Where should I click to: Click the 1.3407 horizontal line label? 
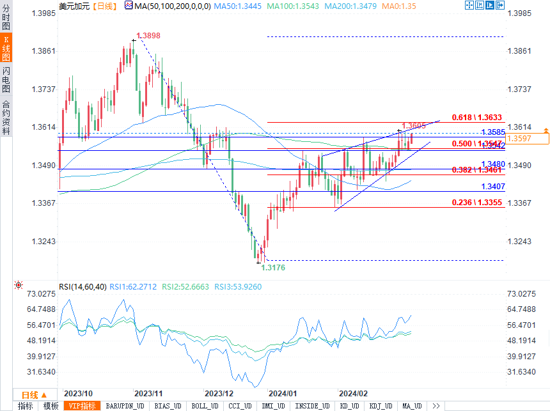pos(493,187)
